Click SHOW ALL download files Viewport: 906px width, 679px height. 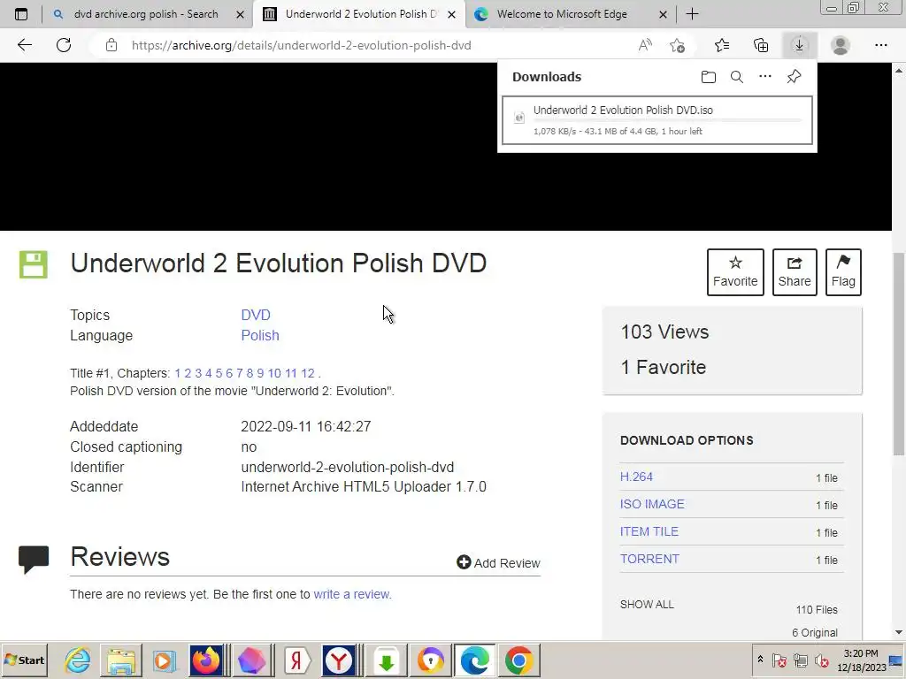pos(647,605)
